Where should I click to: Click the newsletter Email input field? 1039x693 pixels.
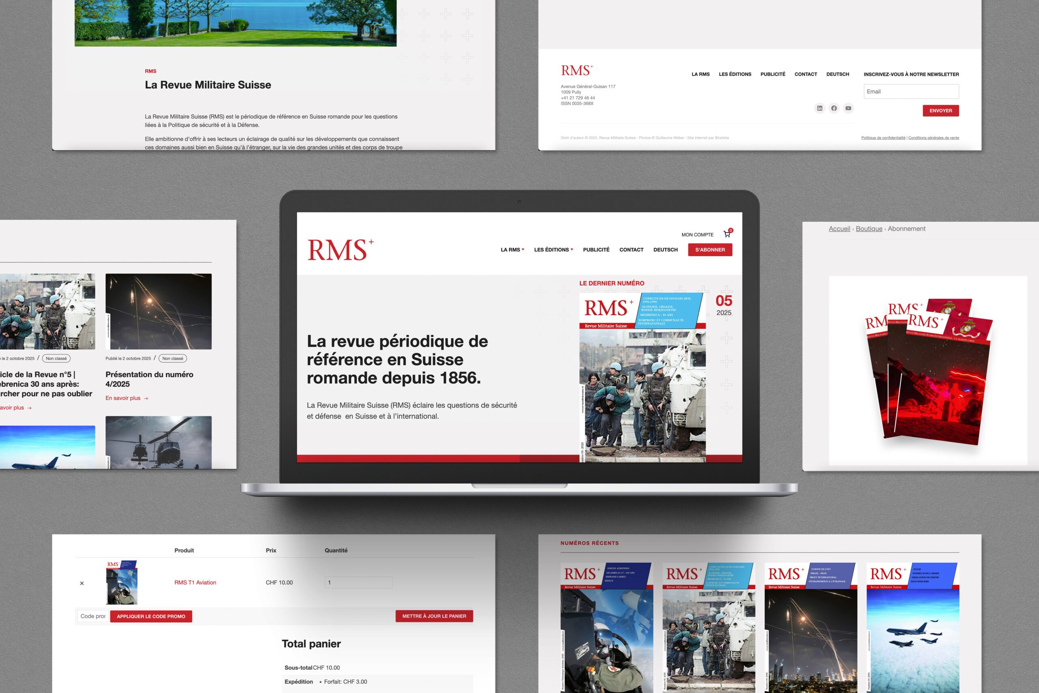point(911,91)
